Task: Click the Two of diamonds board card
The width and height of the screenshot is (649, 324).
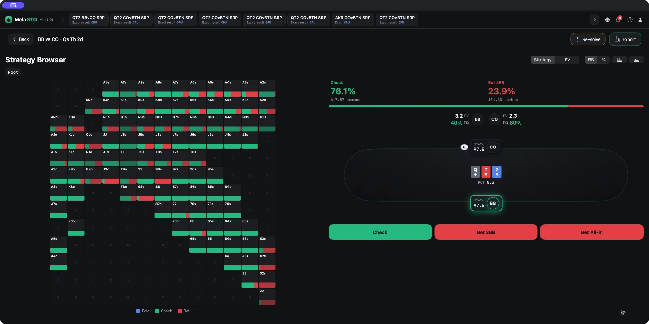Action: point(497,172)
